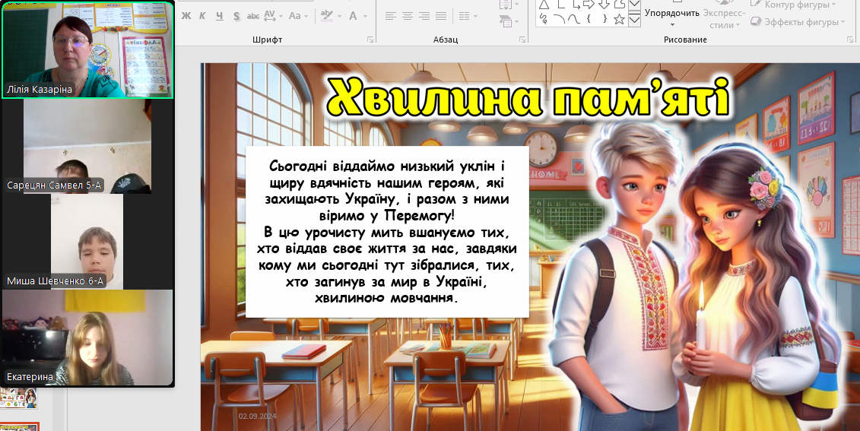This screenshot has width=860, height=431.
Task: Expand the shapes gallery list
Action: coord(634,21)
